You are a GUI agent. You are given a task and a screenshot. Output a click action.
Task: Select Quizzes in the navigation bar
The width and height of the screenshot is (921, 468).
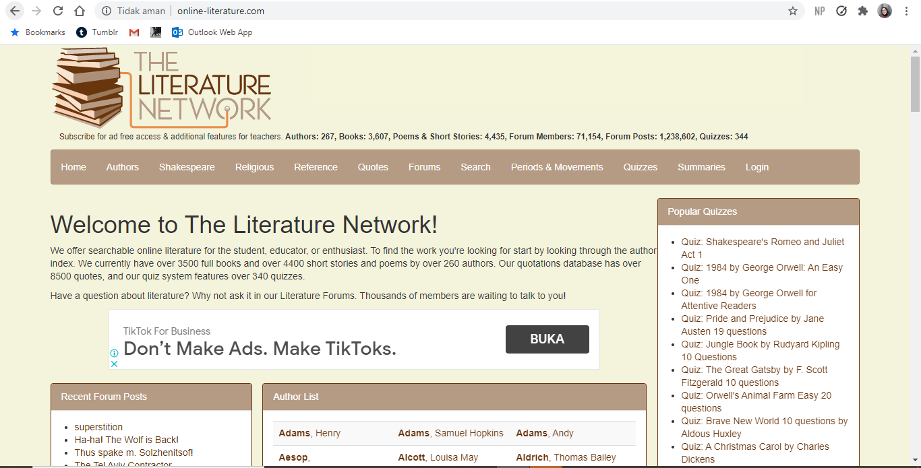point(640,167)
